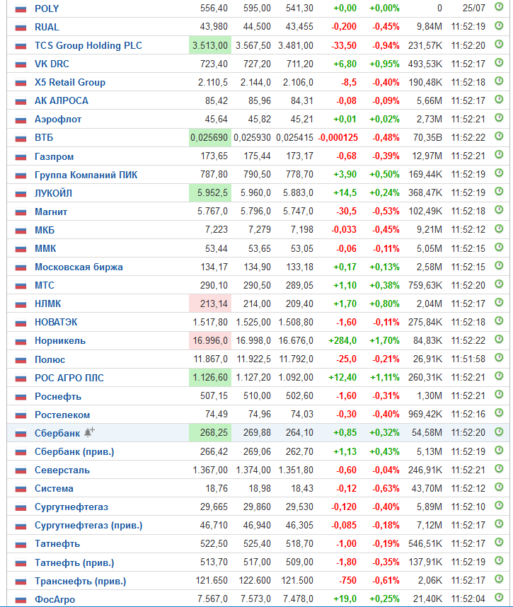Open the Татнефть (прив.) link
Image resolution: width=513 pixels, height=607 pixels.
[x=74, y=563]
